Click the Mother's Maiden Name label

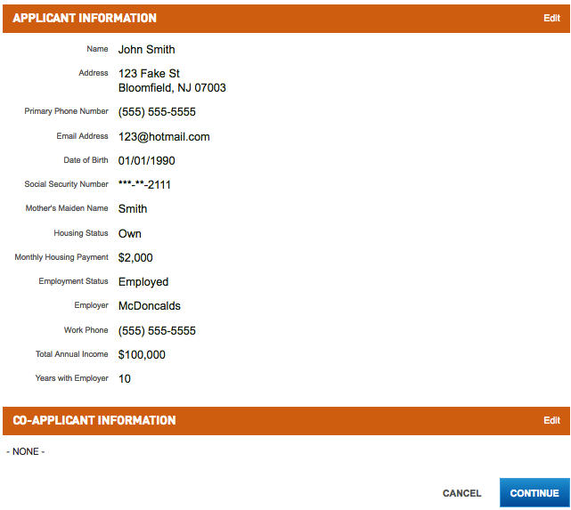pos(67,208)
